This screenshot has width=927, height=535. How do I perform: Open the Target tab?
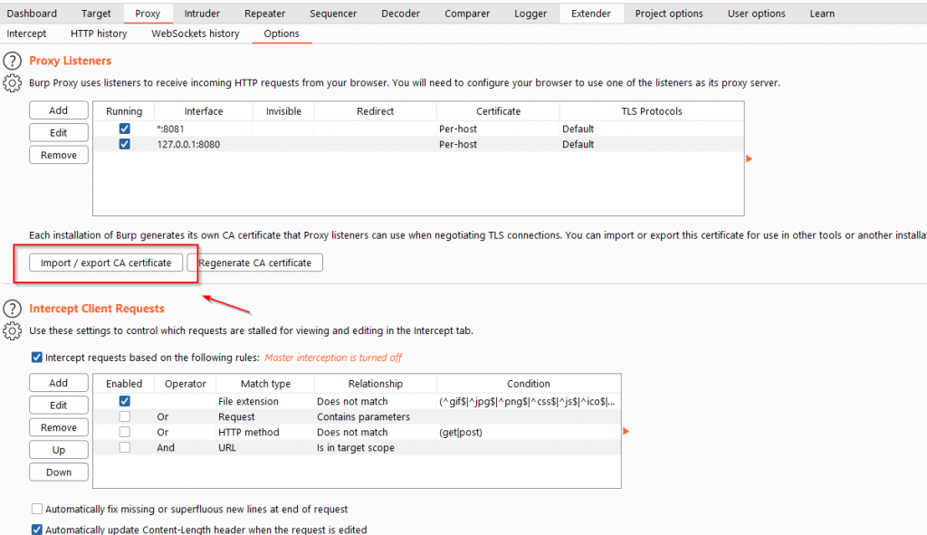96,13
